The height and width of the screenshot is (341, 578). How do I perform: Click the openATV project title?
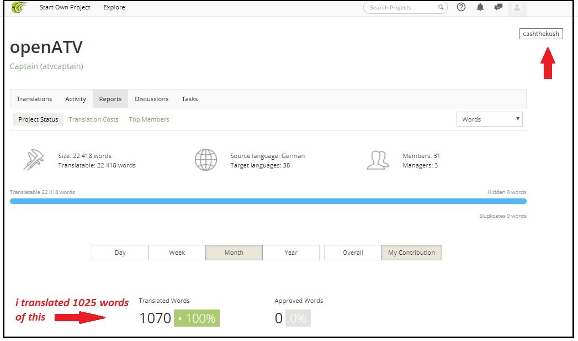click(46, 47)
